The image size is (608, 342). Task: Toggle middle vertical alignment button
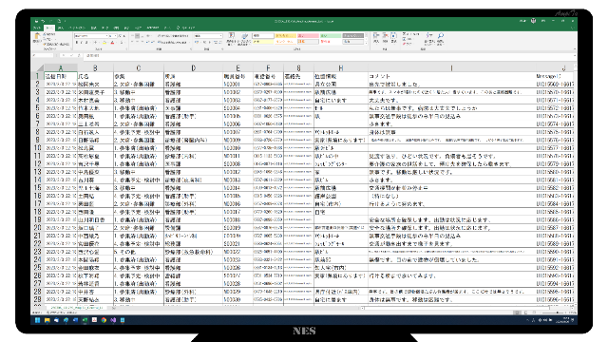137,36
